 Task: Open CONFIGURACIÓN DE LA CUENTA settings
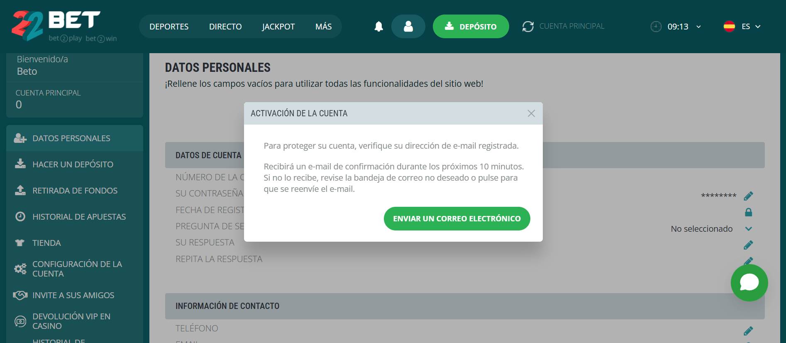pos(77,269)
